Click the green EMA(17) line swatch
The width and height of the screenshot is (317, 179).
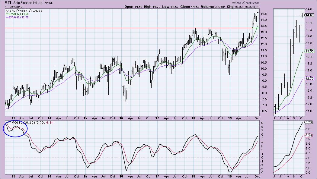7,14
